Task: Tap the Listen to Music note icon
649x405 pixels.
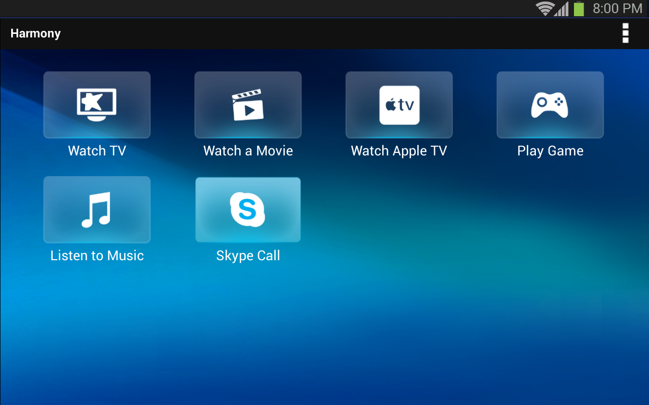Action: [x=96, y=209]
